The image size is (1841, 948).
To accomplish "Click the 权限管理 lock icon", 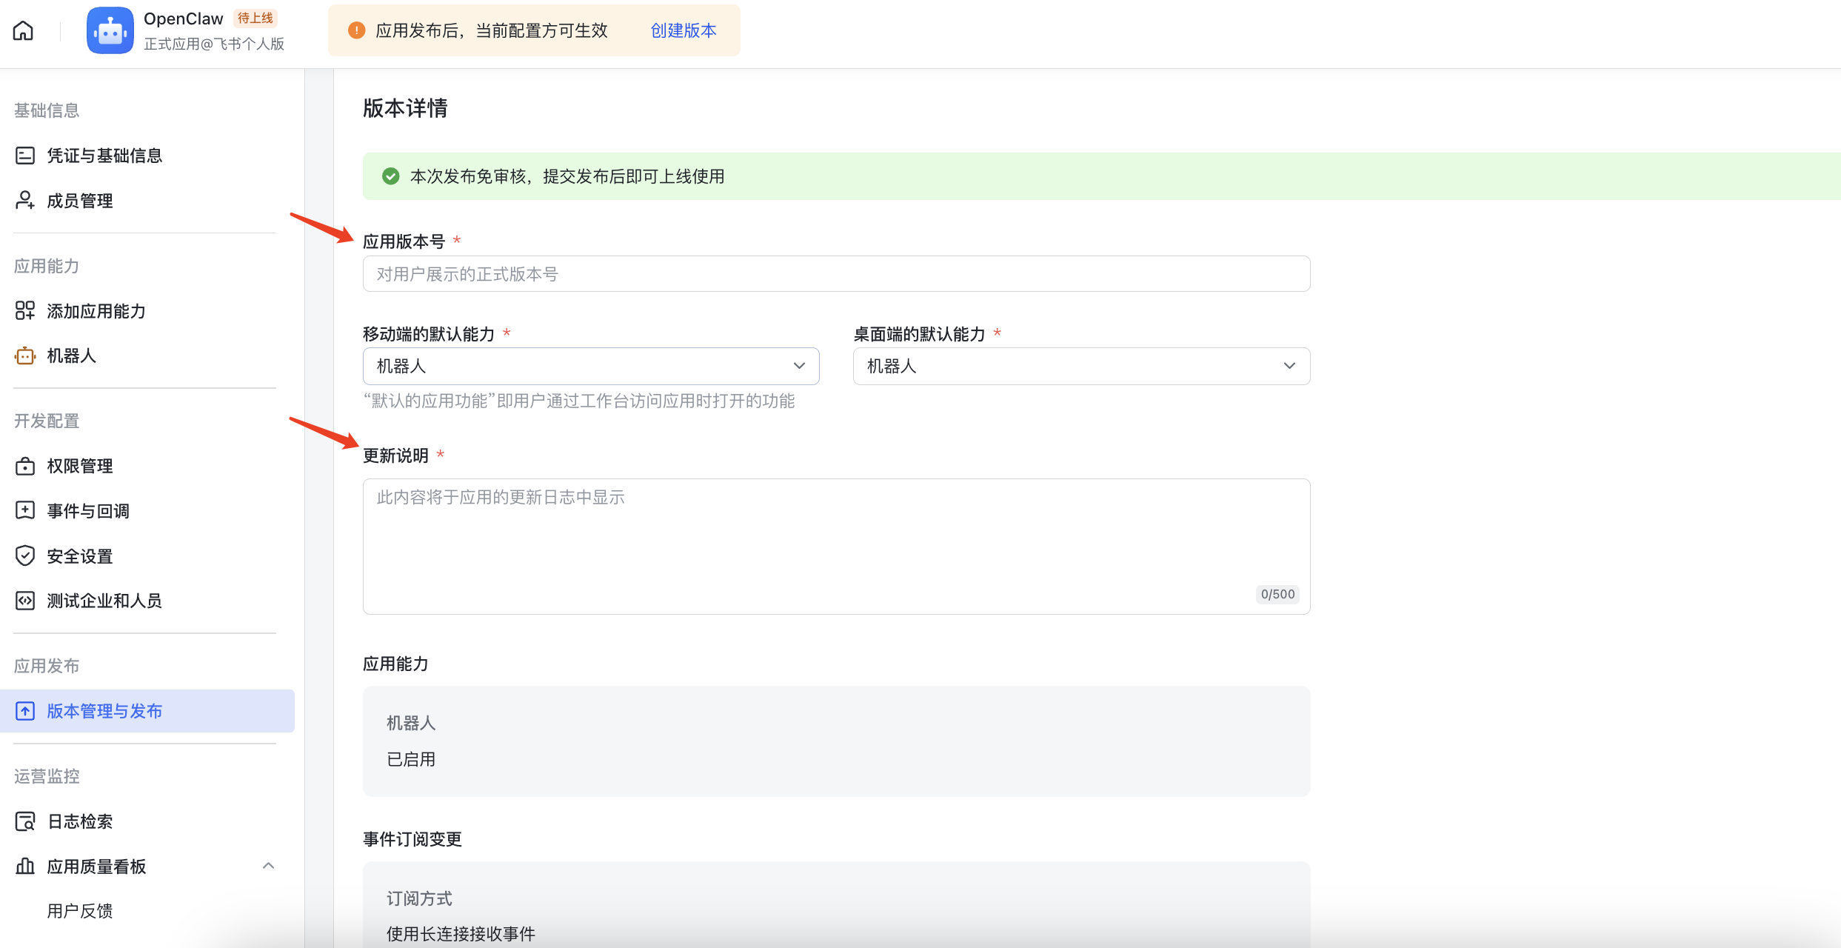I will (x=25, y=466).
